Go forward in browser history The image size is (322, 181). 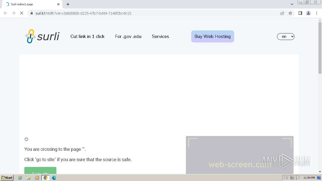[14, 13]
